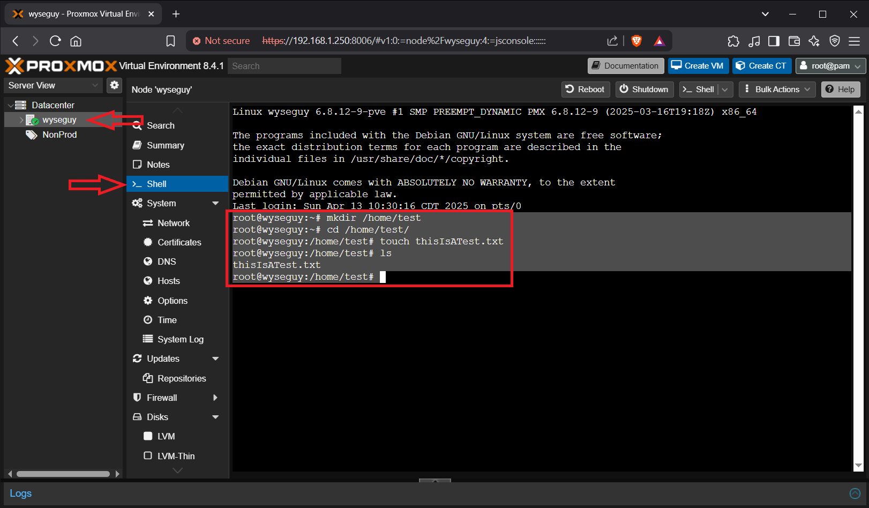Image resolution: width=869 pixels, height=508 pixels.
Task: Expand the Firewall menu section arrow
Action: pos(215,398)
